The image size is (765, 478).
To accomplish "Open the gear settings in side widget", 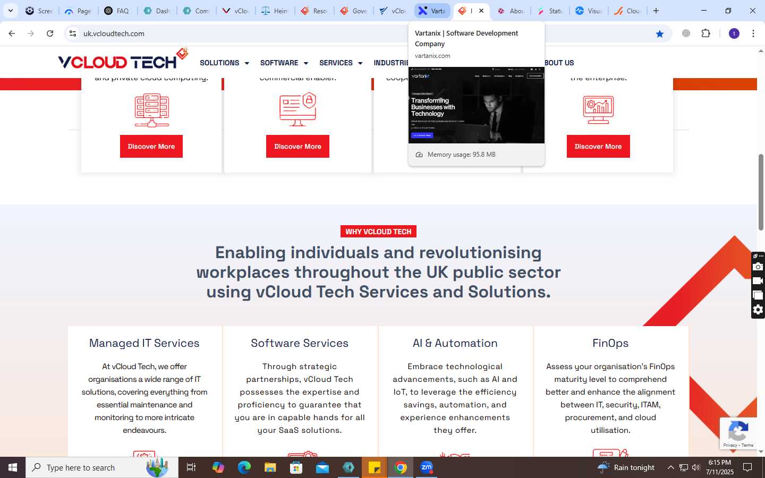I will click(758, 310).
